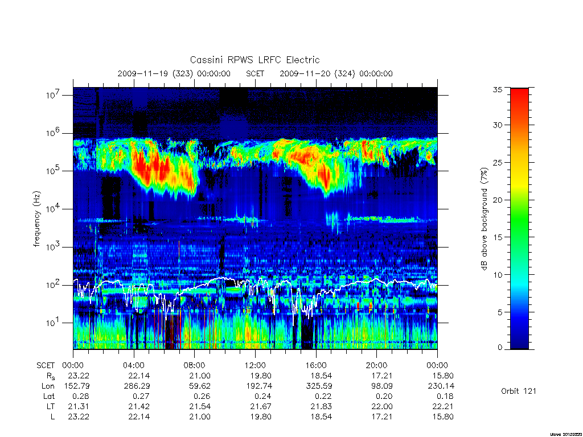This screenshot has width=583, height=437.
Task: Click the Lon value "230.14"
Action: coord(441,386)
